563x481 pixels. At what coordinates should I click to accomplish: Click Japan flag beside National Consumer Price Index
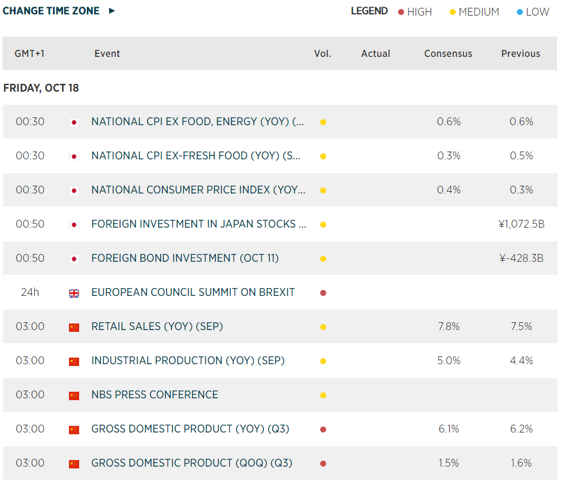coord(74,190)
